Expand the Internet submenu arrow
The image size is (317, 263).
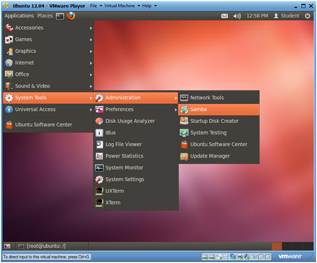tap(91, 63)
